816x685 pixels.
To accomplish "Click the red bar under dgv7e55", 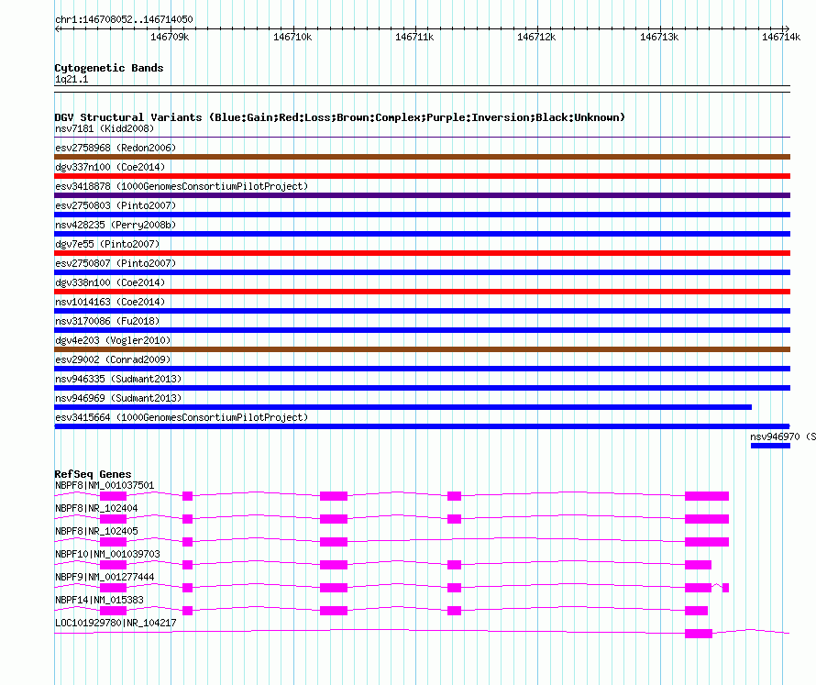I will coord(422,253).
